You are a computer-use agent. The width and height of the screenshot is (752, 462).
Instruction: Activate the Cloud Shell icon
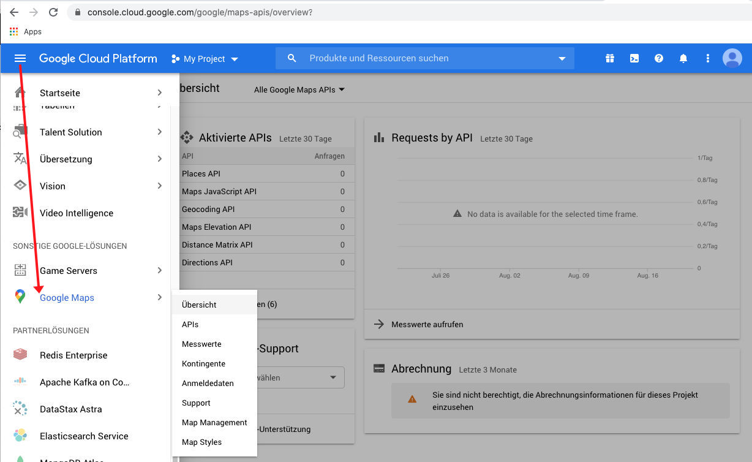[x=634, y=58]
